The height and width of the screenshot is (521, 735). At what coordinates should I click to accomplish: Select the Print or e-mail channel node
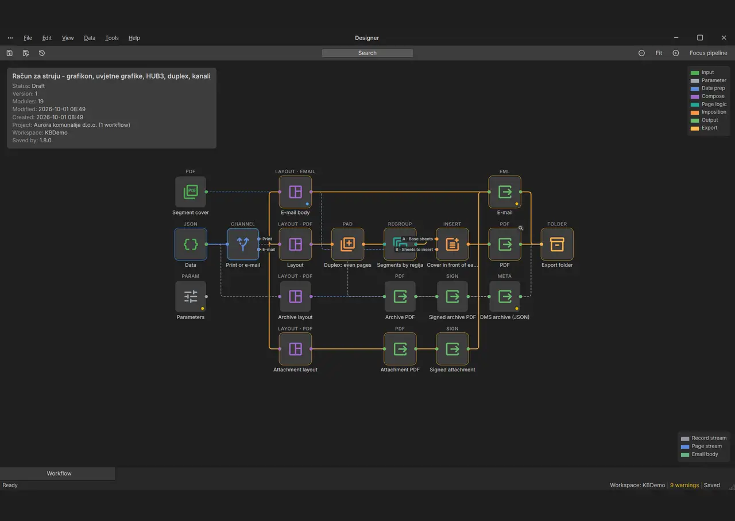tap(243, 244)
